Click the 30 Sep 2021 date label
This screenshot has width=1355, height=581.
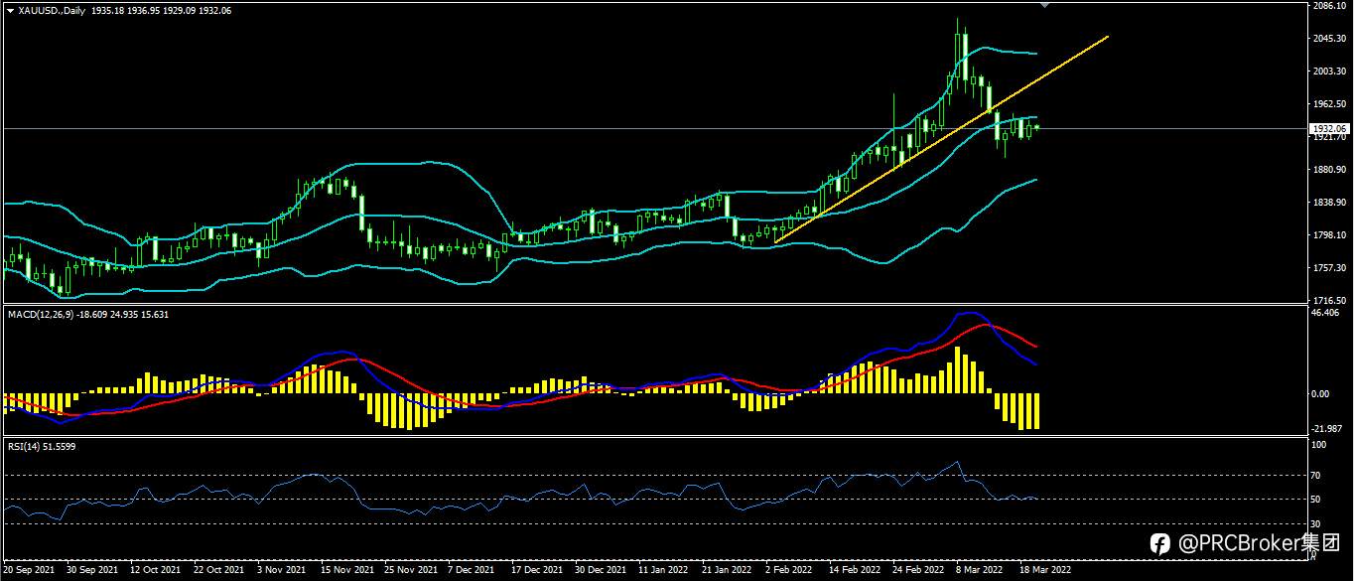click(92, 571)
